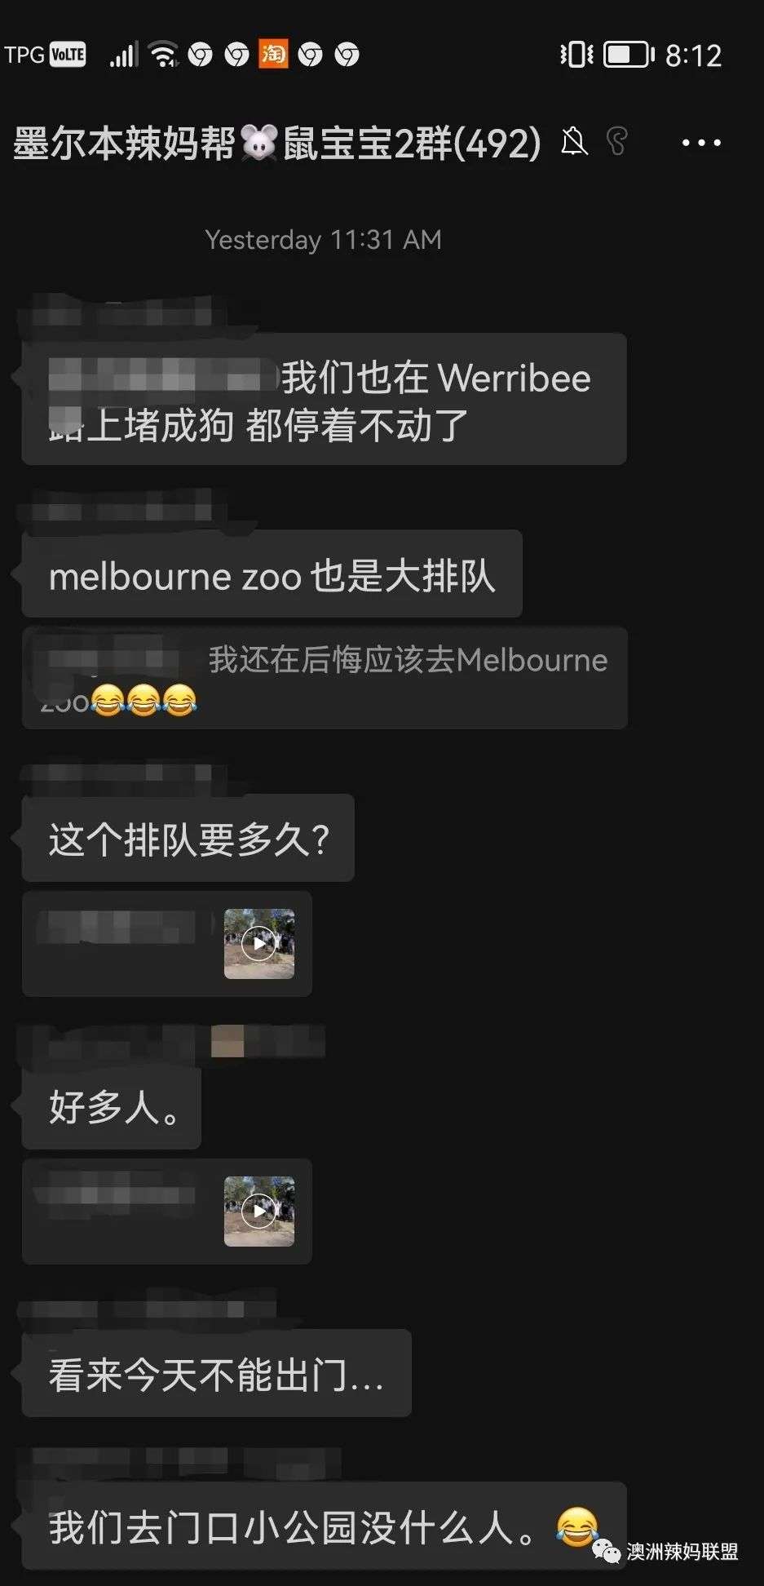The height and width of the screenshot is (1586, 764).
Task: Tap the earpiece mode icon in header
Action: (x=617, y=141)
